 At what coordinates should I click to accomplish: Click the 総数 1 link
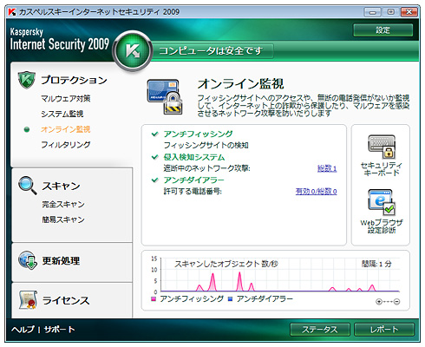click(x=327, y=168)
